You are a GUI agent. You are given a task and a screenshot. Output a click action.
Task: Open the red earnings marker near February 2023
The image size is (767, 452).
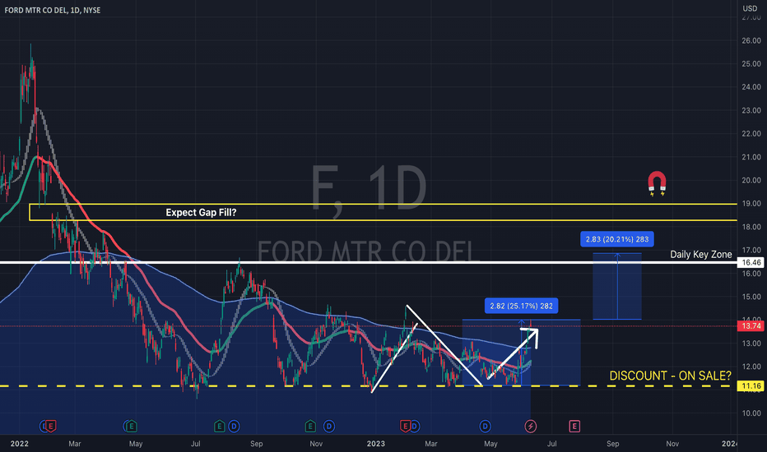click(x=405, y=426)
